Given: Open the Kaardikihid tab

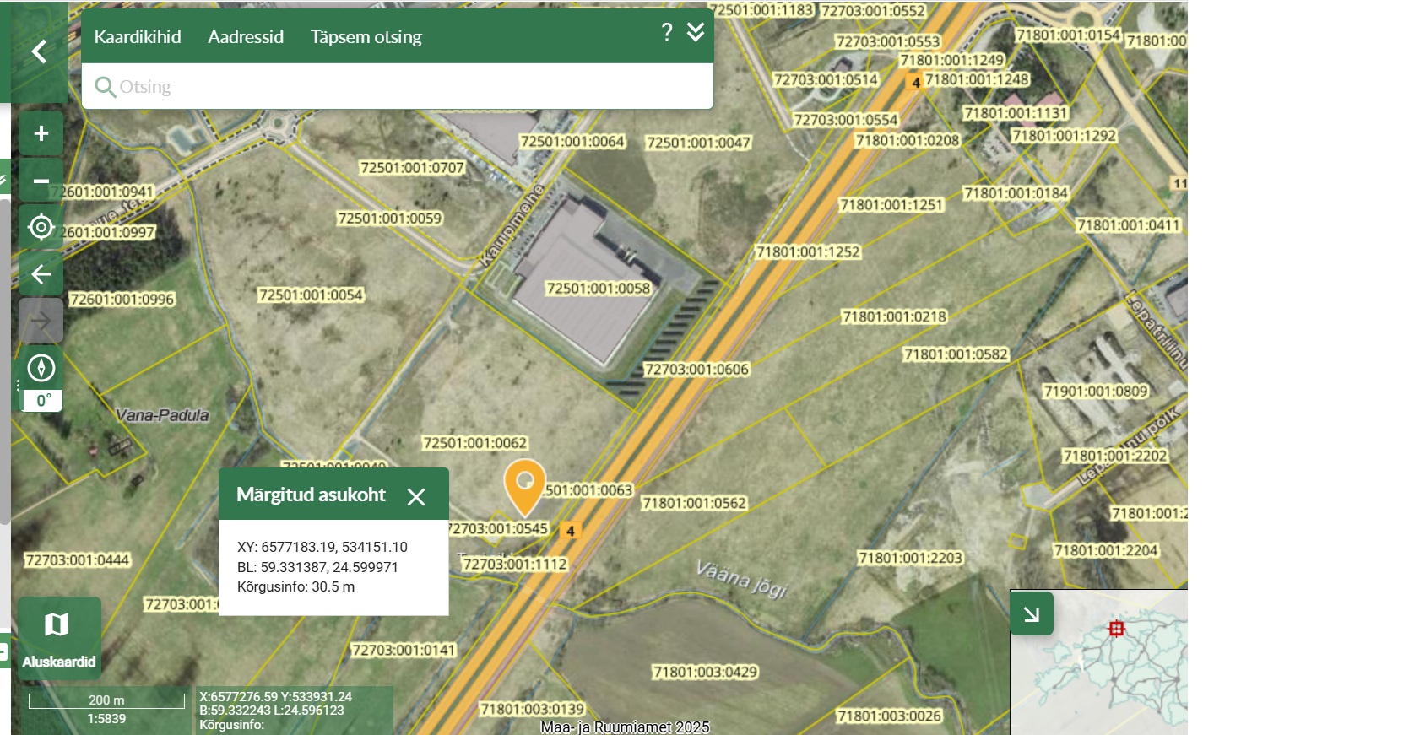Looking at the screenshot, I should pos(138,37).
